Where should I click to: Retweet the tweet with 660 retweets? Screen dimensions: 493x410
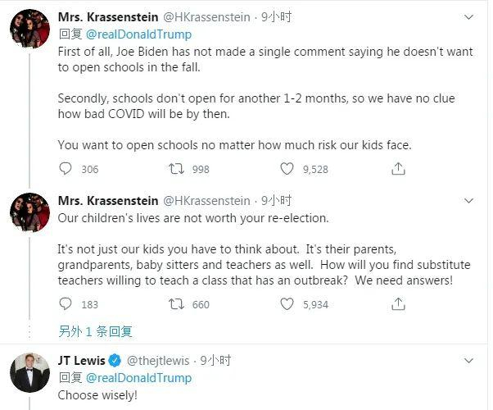click(175, 304)
